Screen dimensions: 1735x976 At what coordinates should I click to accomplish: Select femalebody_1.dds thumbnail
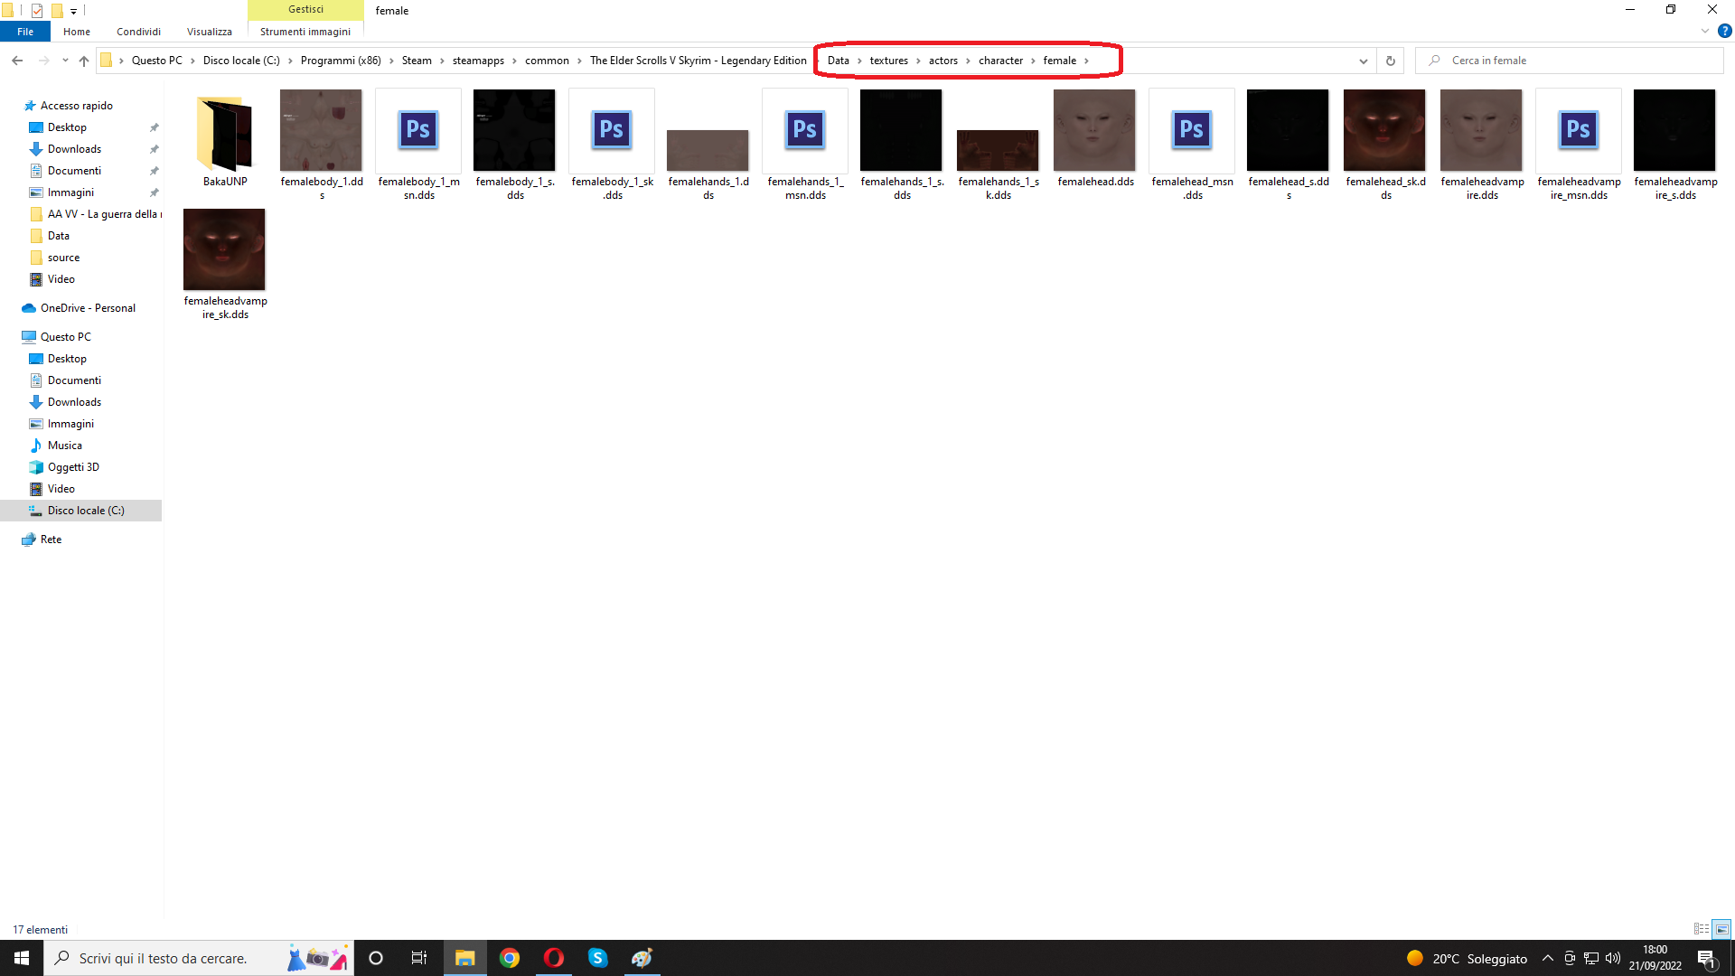[321, 145]
